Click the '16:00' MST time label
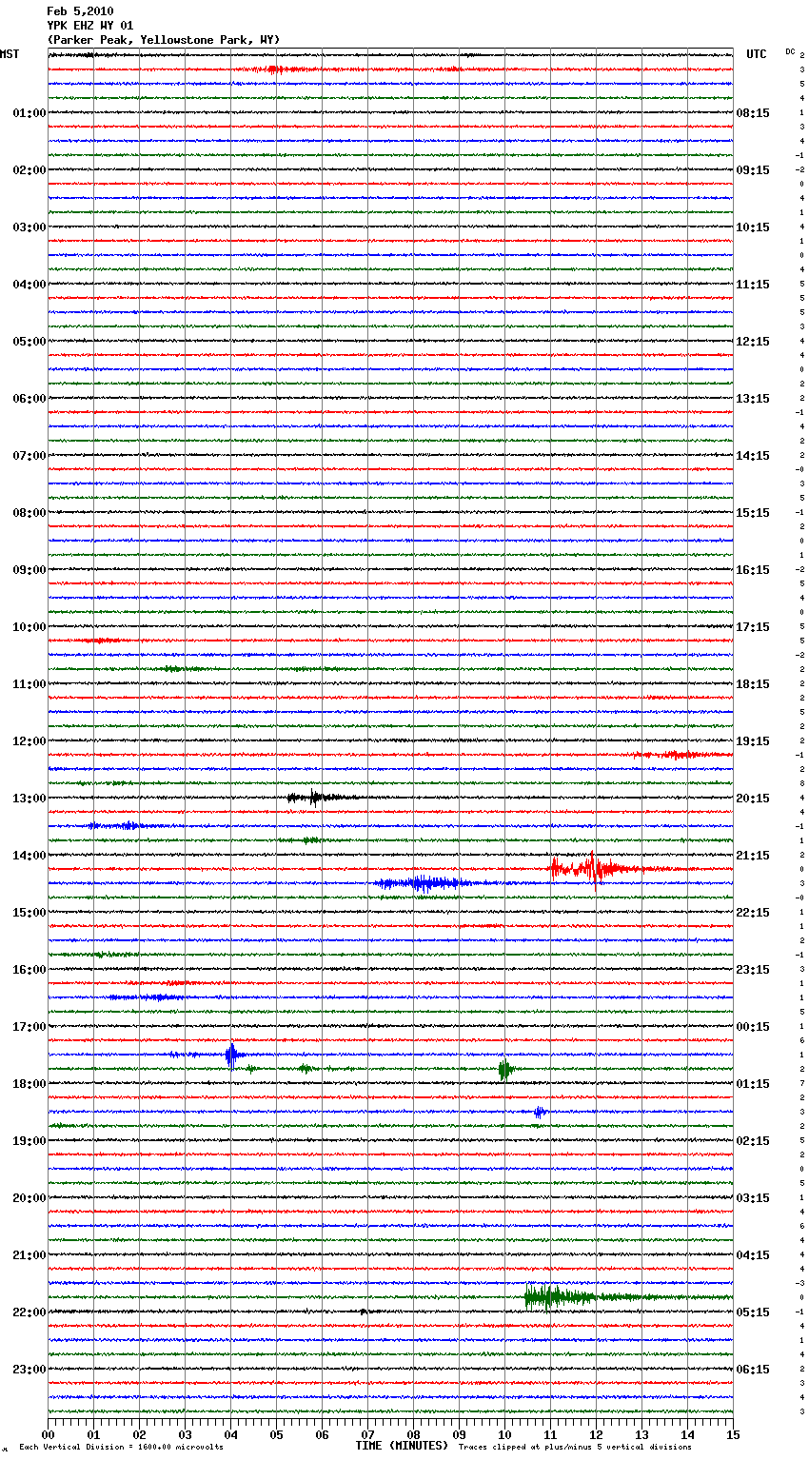Viewport: 809px width, 1460px height. 30,970
